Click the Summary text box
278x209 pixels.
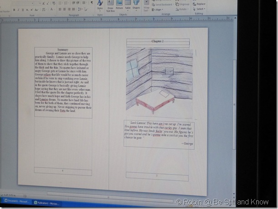point(63,82)
